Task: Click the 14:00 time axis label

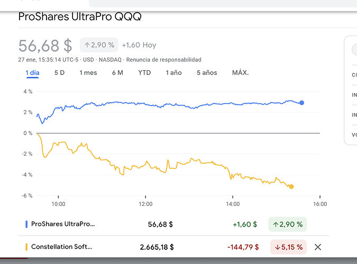Action: 233,204
